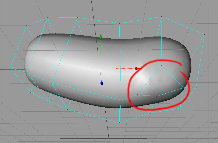Click vertical cyan cage edge right of green arrow
Image resolution: width=218 pixels, height=143 pixels.
tap(120, 54)
